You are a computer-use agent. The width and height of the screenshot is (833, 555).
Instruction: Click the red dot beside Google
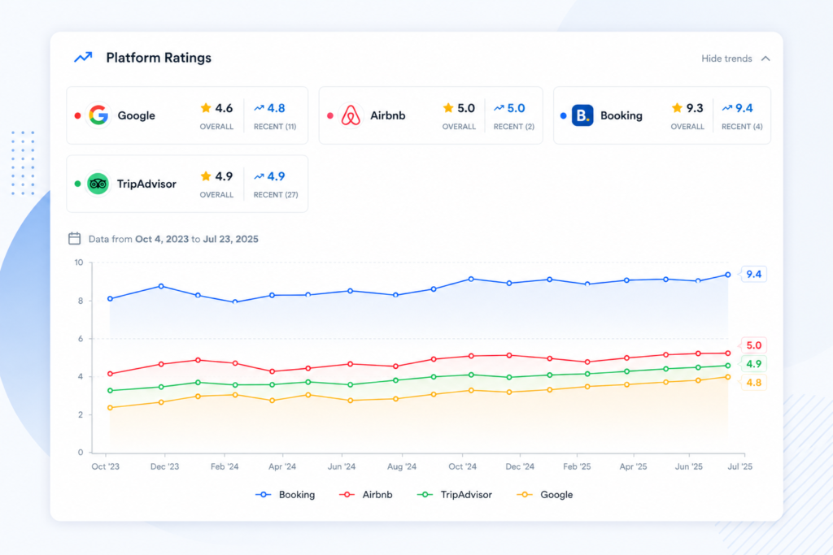pyautogui.click(x=77, y=115)
